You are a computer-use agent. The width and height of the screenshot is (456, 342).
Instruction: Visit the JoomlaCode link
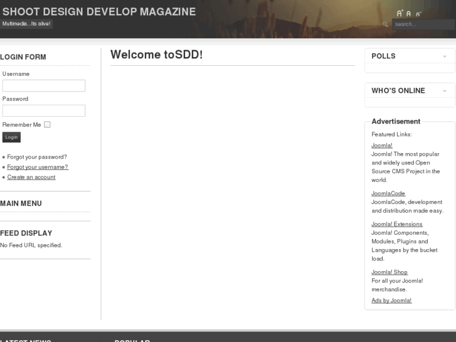[x=388, y=193]
